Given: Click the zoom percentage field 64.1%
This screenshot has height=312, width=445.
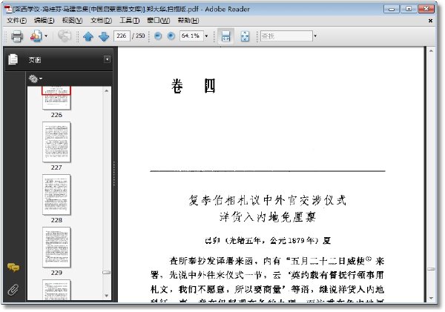Looking at the screenshot, I should click(191, 36).
